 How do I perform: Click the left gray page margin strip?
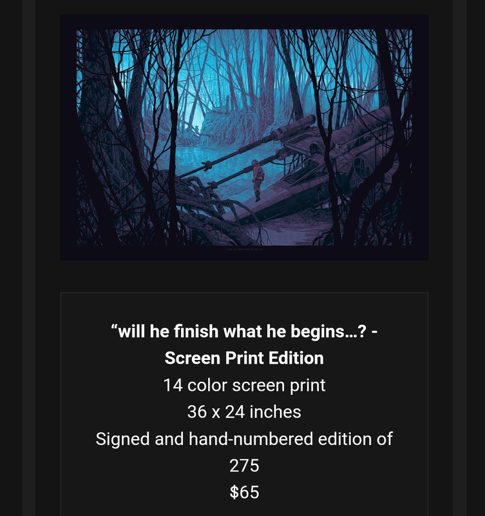[29, 258]
